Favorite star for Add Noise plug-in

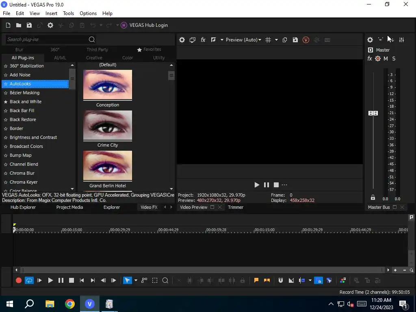pos(6,75)
